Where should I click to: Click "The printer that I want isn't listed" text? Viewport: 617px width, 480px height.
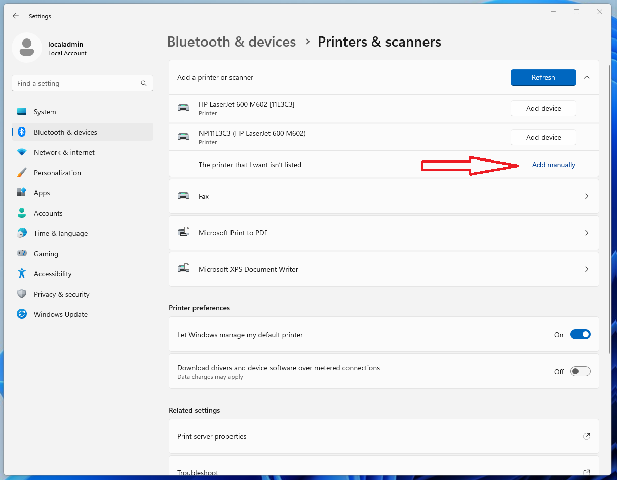point(250,165)
